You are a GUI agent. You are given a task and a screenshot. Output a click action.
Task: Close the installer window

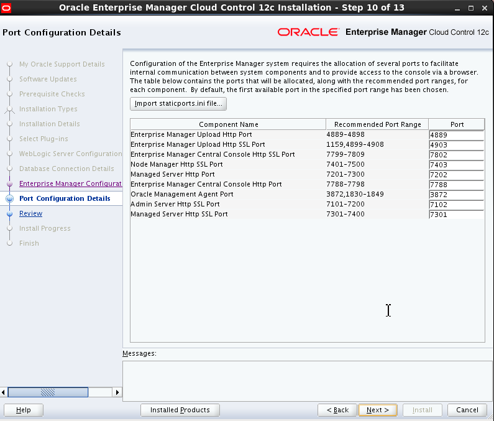coord(485,8)
